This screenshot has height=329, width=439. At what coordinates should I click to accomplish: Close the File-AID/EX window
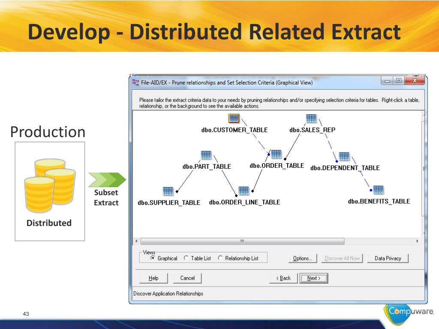(415, 81)
